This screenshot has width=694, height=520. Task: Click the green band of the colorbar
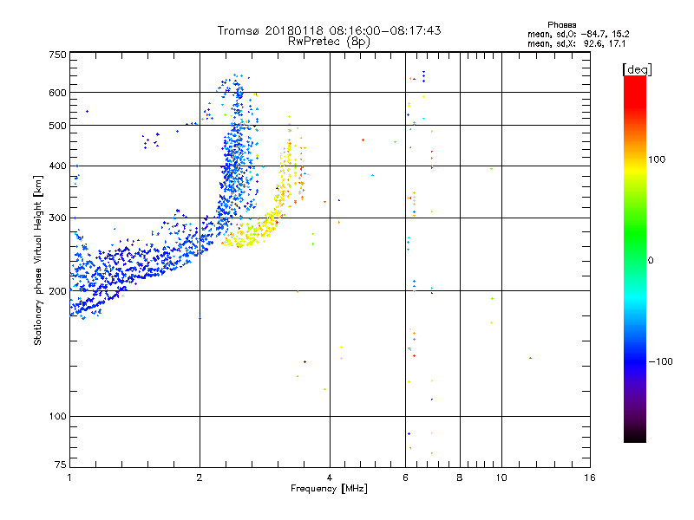(x=635, y=234)
